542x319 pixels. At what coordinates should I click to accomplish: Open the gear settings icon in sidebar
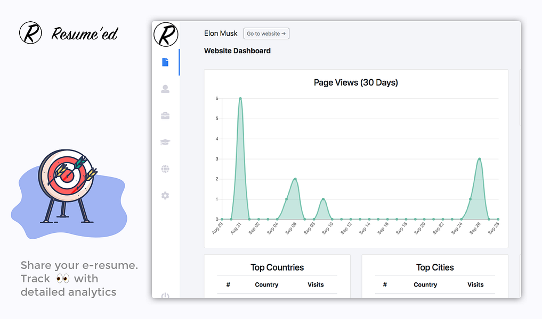[x=165, y=196]
